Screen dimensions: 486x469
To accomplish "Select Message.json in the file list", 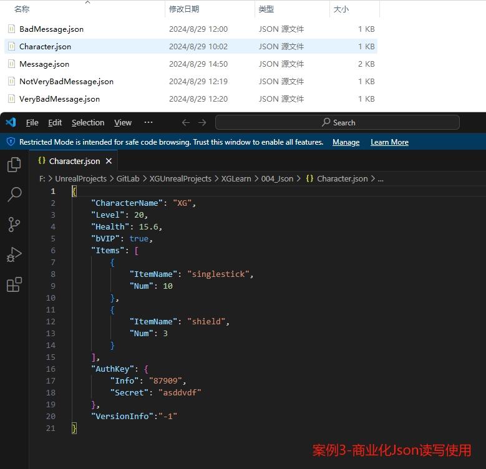I will [44, 64].
